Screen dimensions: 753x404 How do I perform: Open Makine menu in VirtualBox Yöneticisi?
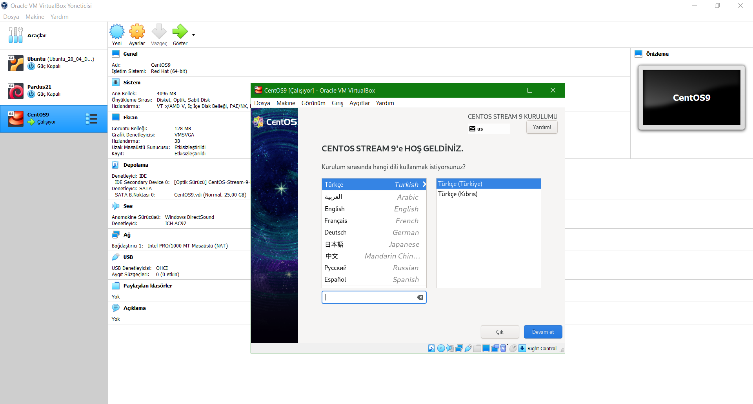click(35, 16)
